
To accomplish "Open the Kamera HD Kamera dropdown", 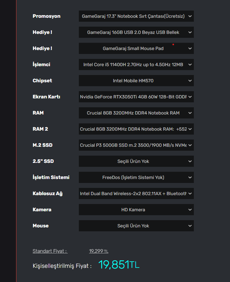I will (x=136, y=210).
